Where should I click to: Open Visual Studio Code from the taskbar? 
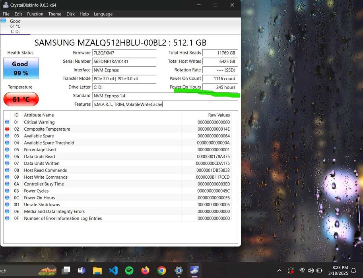click(x=113, y=270)
